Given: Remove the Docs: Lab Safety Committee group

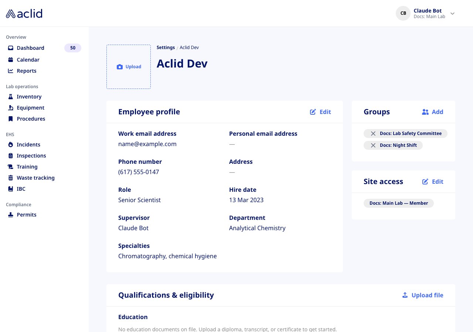Looking at the screenshot, I should point(373,134).
